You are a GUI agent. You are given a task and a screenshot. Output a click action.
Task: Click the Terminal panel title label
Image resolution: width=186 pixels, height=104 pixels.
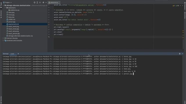(6, 54)
